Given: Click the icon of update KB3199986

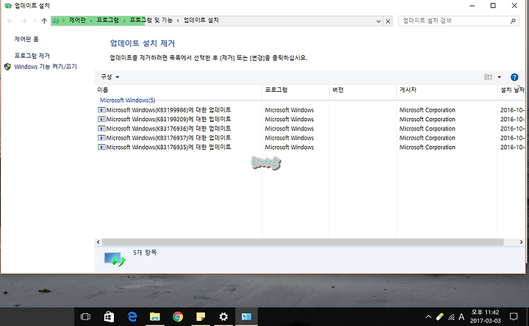Looking at the screenshot, I should pos(101,110).
